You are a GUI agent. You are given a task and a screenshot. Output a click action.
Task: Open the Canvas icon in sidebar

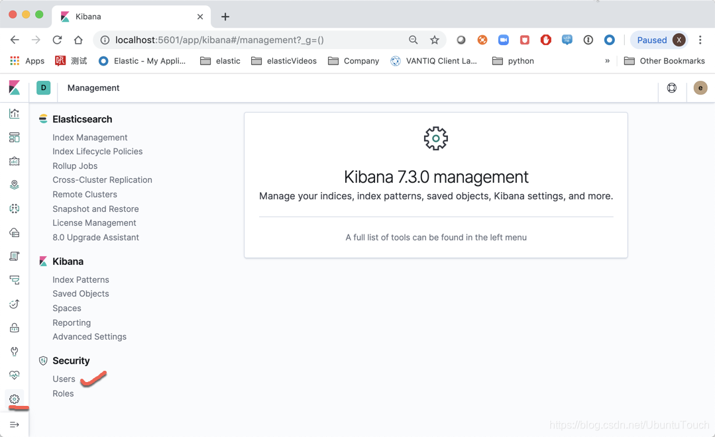[x=14, y=161]
